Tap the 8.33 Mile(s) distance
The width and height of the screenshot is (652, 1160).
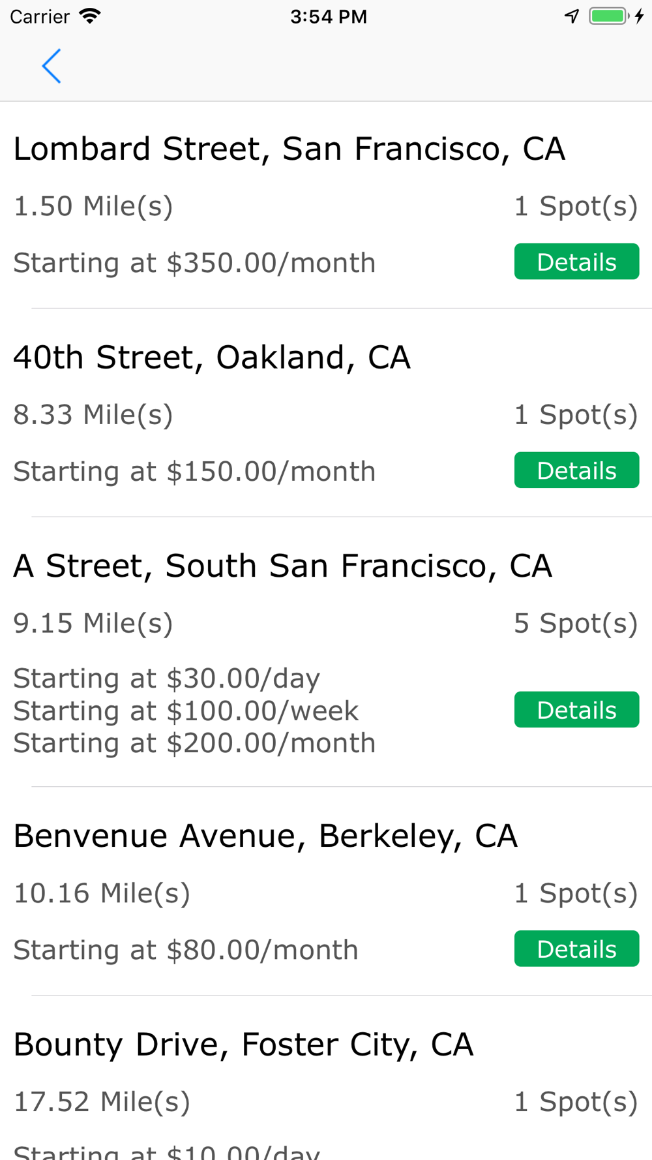[x=93, y=415]
